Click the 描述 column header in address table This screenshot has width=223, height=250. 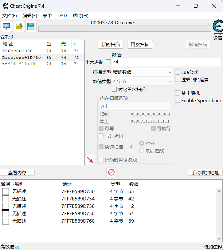(x=37, y=184)
